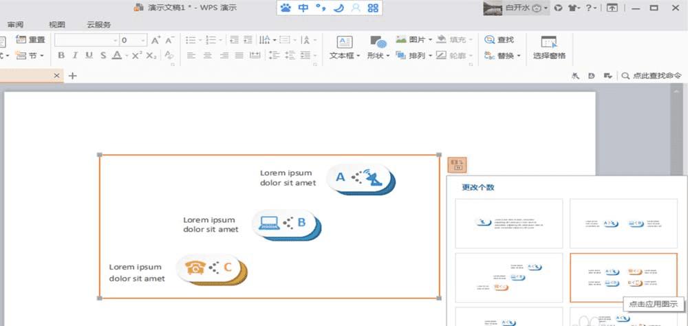Click the vertical scrollbar up arrow
The width and height of the screenshot is (688, 326).
click(x=676, y=91)
